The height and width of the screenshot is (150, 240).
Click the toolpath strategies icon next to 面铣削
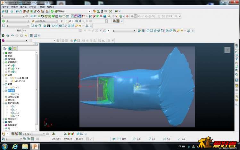pos(52,11)
